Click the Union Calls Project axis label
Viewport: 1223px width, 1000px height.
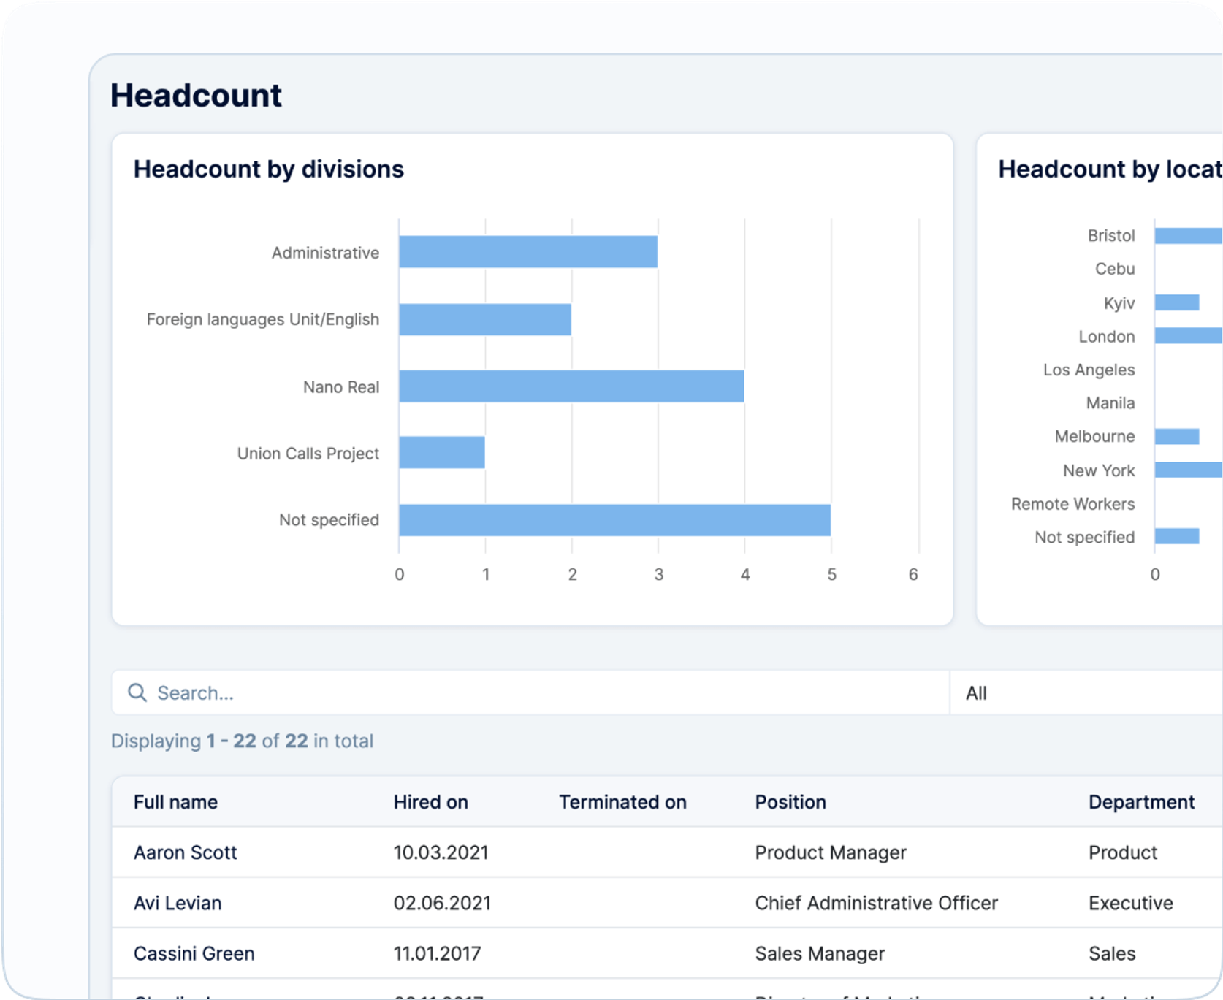[308, 454]
